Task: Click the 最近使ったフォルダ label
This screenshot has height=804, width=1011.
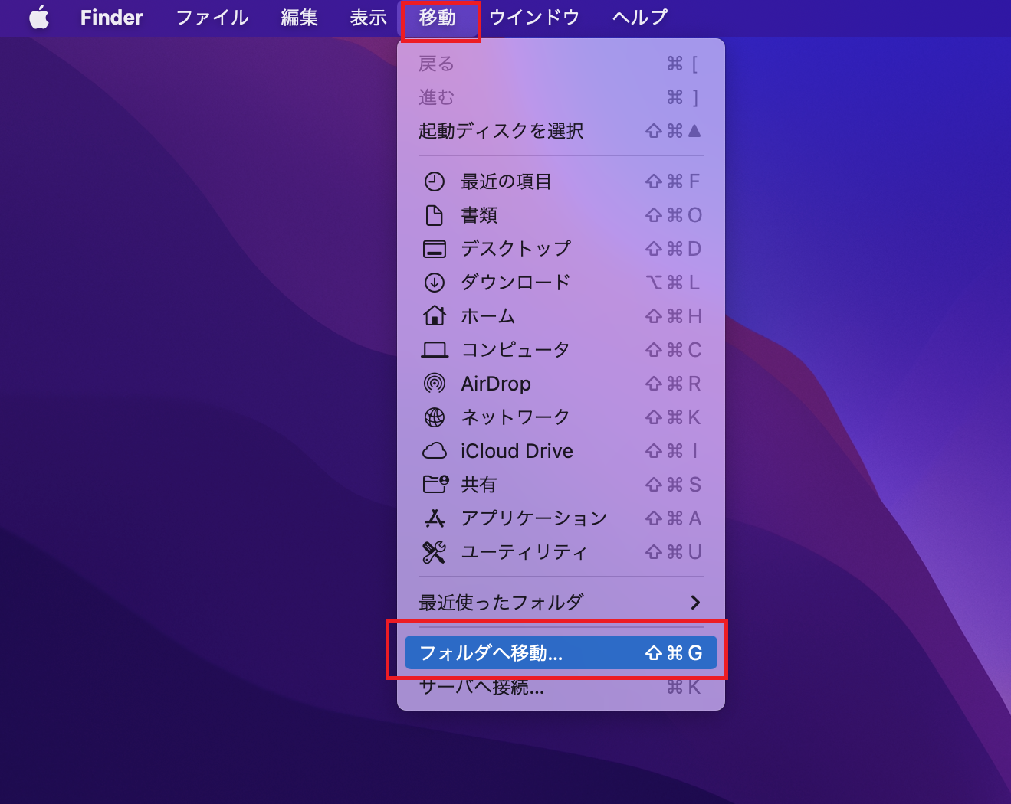Action: (501, 603)
